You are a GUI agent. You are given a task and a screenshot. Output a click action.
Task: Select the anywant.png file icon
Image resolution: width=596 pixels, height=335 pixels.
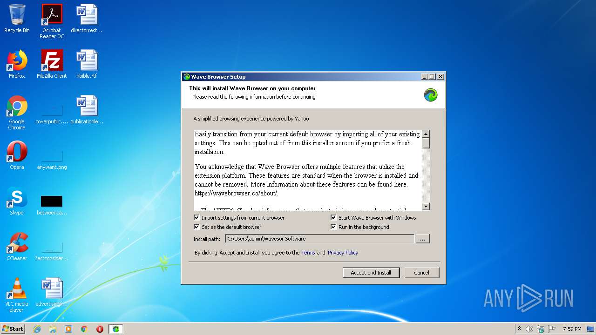pyautogui.click(x=52, y=158)
